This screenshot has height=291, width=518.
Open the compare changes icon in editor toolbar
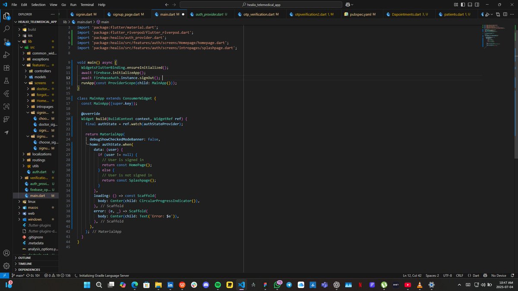pyautogui.click(x=498, y=14)
